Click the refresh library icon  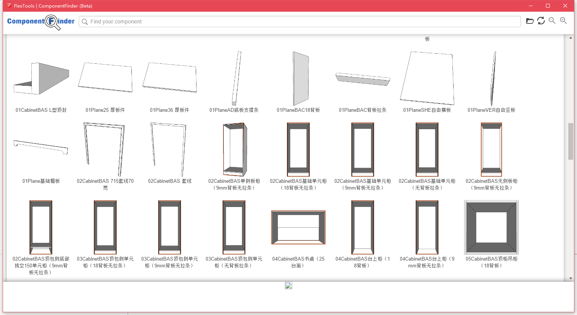click(x=541, y=21)
